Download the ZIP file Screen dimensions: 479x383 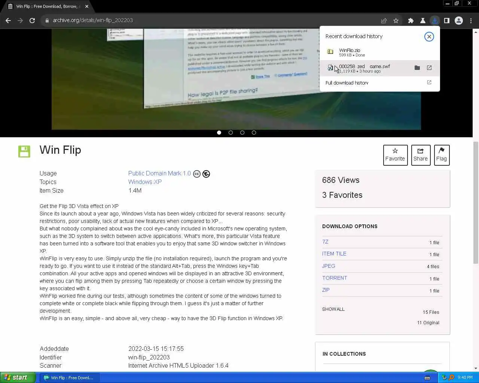pos(326,290)
